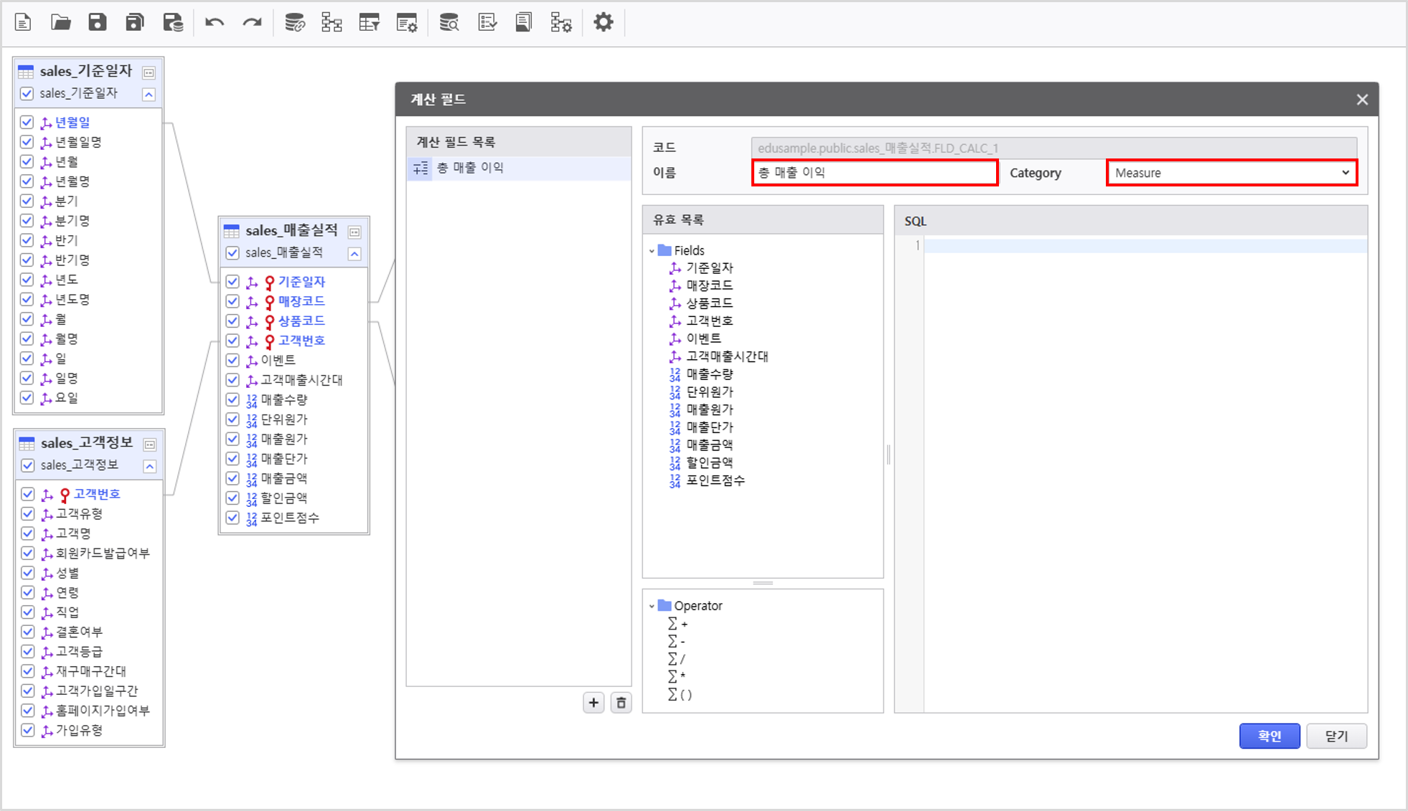Toggle the sales_고객정보 select-all checkbox
Screen dimensions: 1408x811
[x=27, y=465]
